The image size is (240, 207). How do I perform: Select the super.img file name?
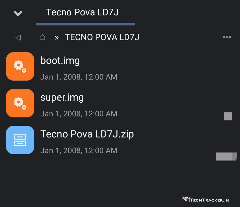pos(62,97)
